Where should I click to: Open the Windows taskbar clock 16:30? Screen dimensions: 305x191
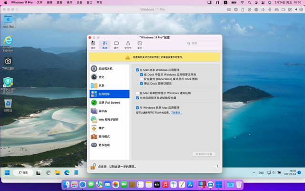(290, 172)
